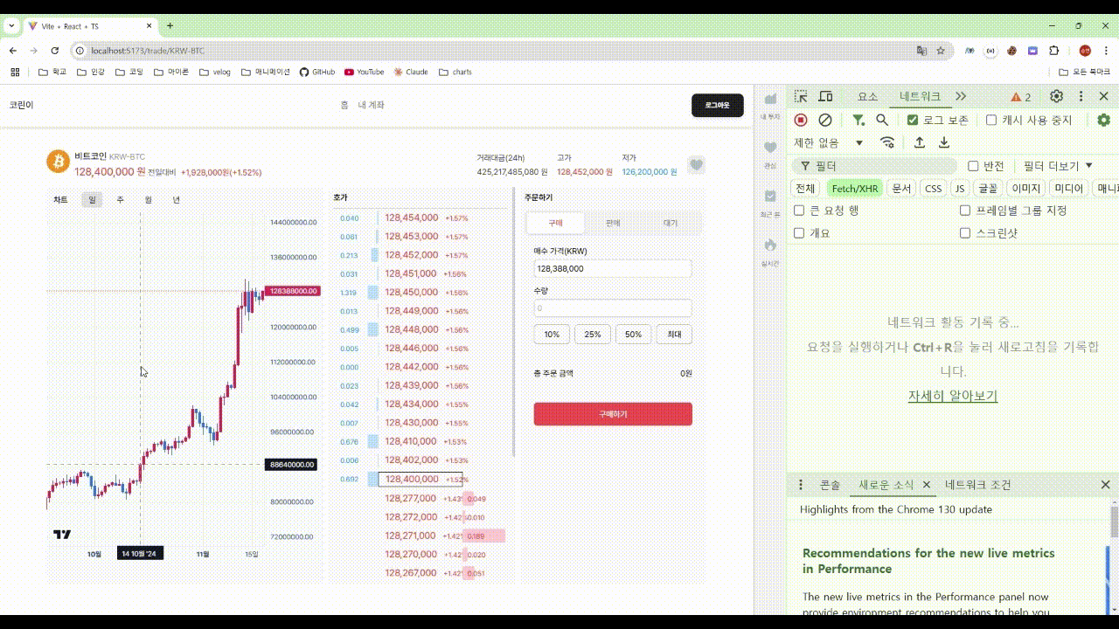Viewport: 1119px width, 629px height.
Task: Select the 주 chart interval
Action: pos(121,200)
